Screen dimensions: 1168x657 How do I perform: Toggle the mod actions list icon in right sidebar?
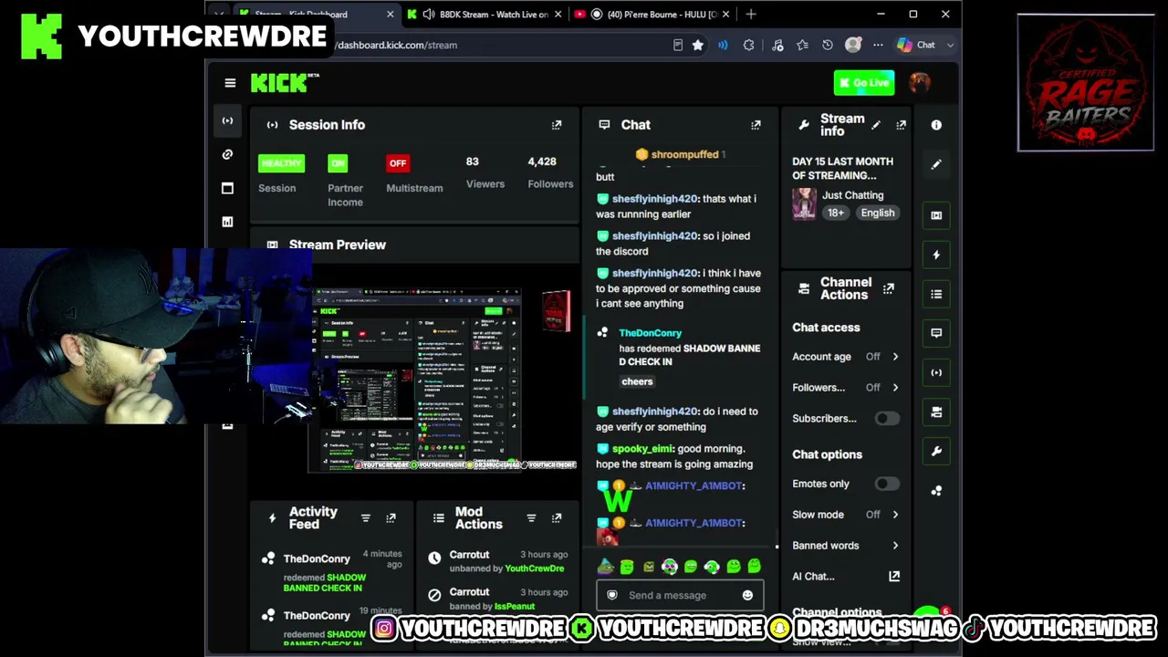tap(936, 294)
